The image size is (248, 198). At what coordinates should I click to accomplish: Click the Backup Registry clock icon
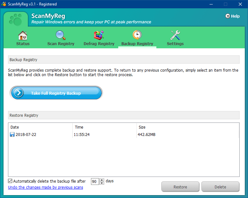[137, 35]
